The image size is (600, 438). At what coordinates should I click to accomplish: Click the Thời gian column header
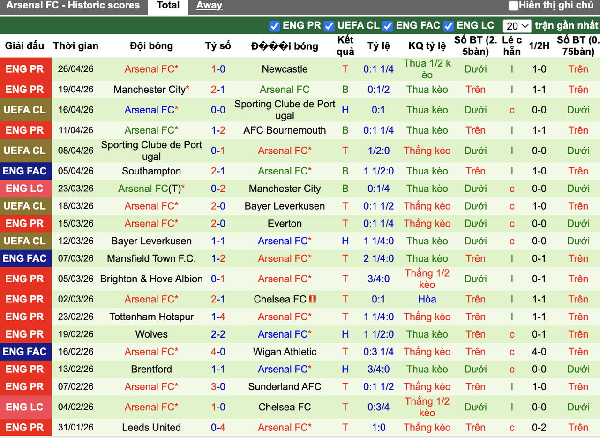pyautogui.click(x=76, y=45)
